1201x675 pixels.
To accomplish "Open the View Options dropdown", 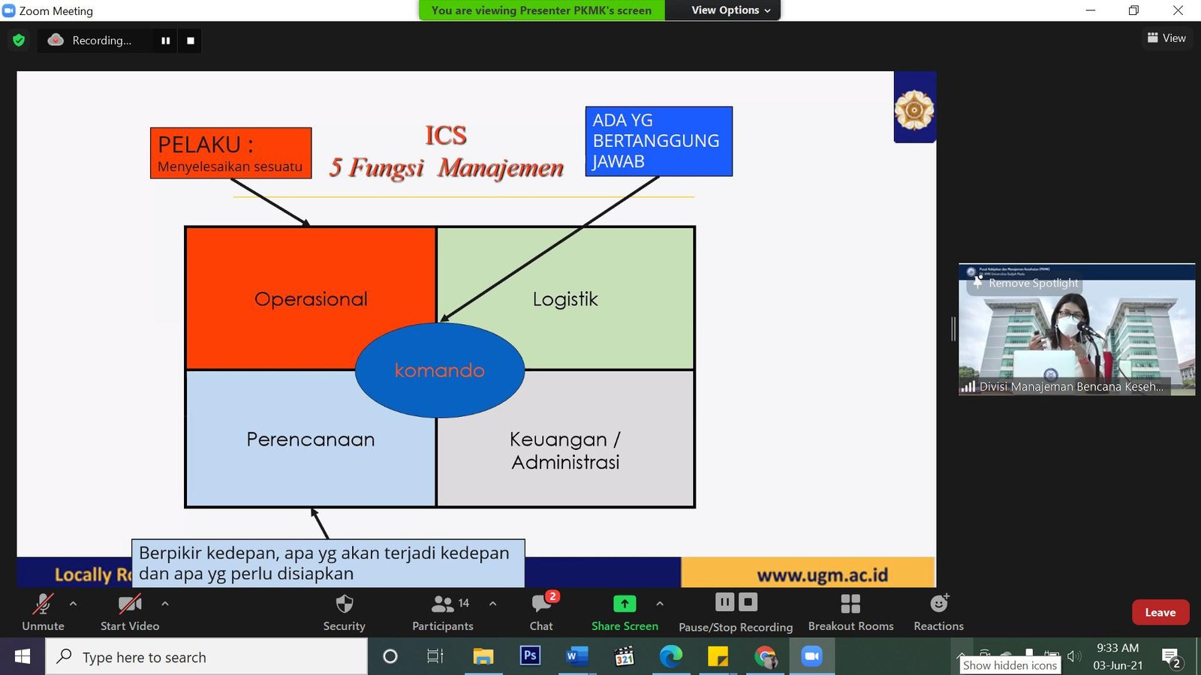I will [730, 10].
